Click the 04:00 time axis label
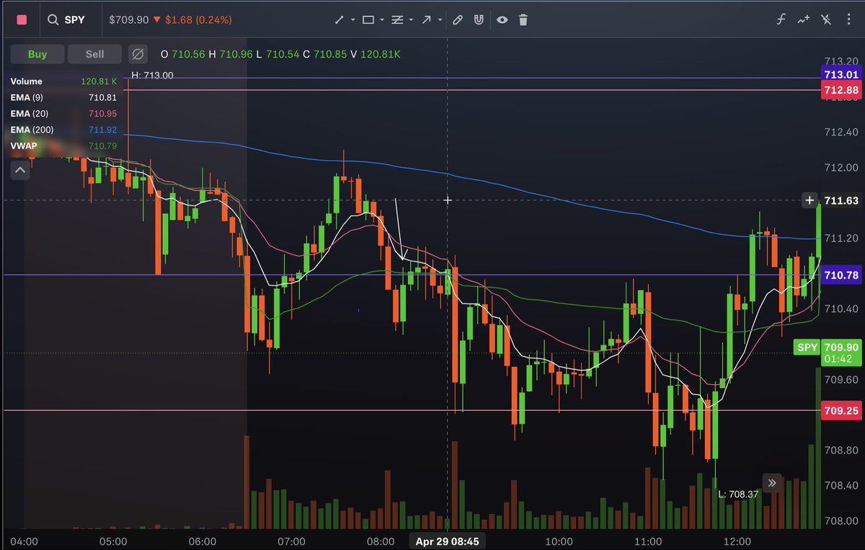The image size is (865, 550). coord(25,541)
